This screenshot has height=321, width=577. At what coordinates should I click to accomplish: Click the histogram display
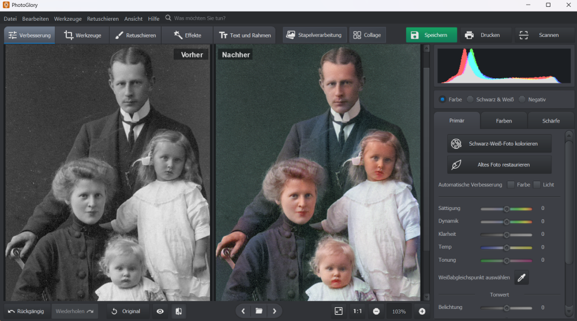pos(504,66)
